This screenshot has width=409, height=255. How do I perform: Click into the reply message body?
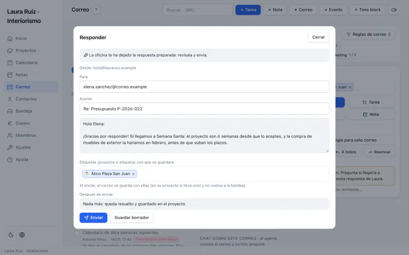(x=204, y=135)
